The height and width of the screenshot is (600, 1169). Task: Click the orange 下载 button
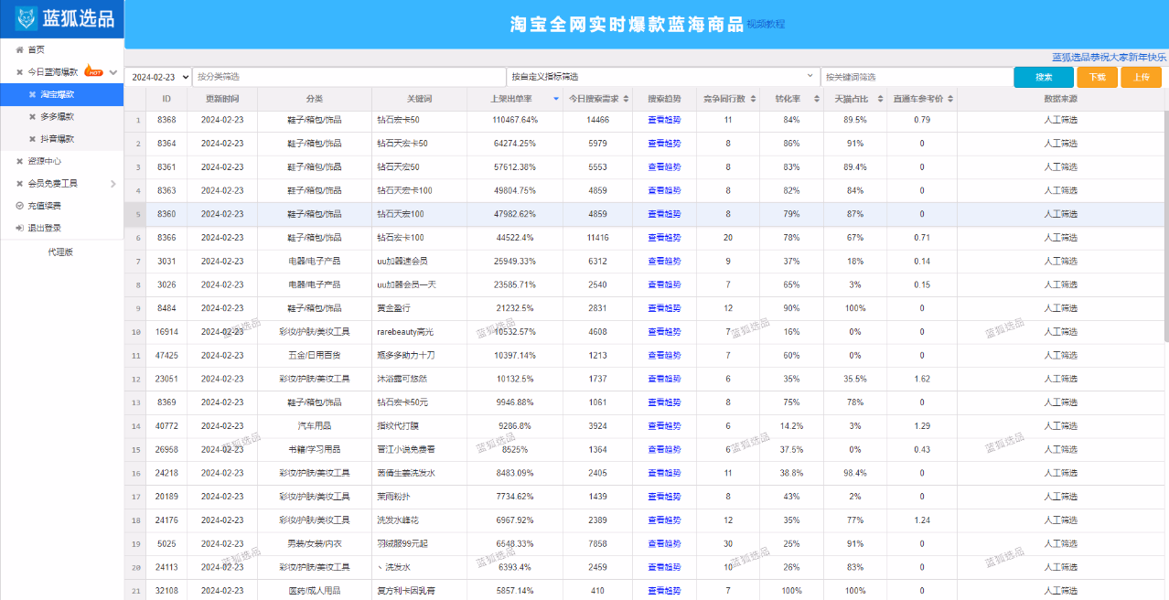[1097, 77]
